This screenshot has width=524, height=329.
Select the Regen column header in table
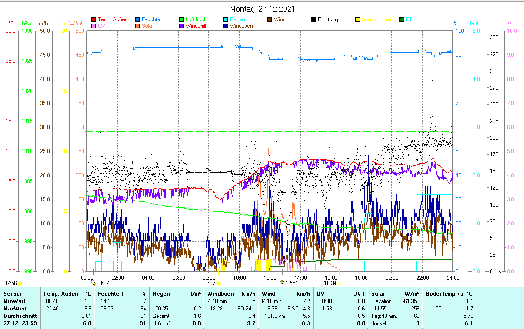[161, 294]
